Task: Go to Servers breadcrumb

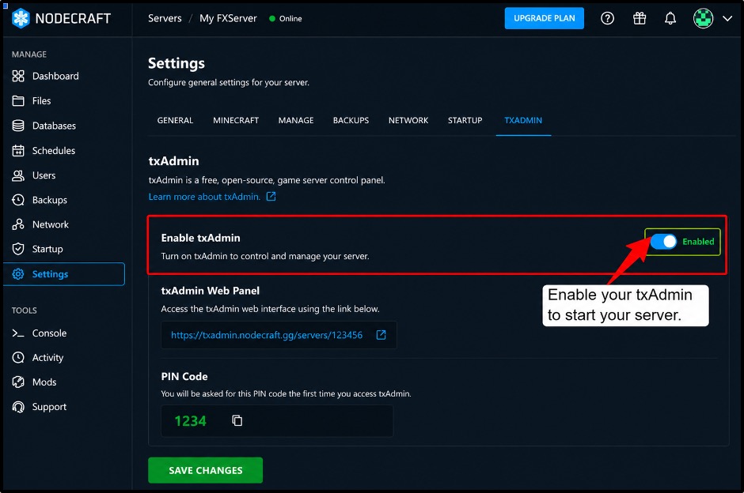Action: (165, 18)
